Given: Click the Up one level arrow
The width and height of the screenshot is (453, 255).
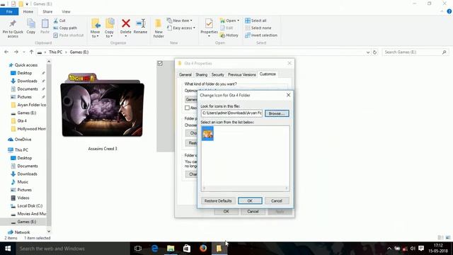Looking at the screenshot, I should point(31,52).
